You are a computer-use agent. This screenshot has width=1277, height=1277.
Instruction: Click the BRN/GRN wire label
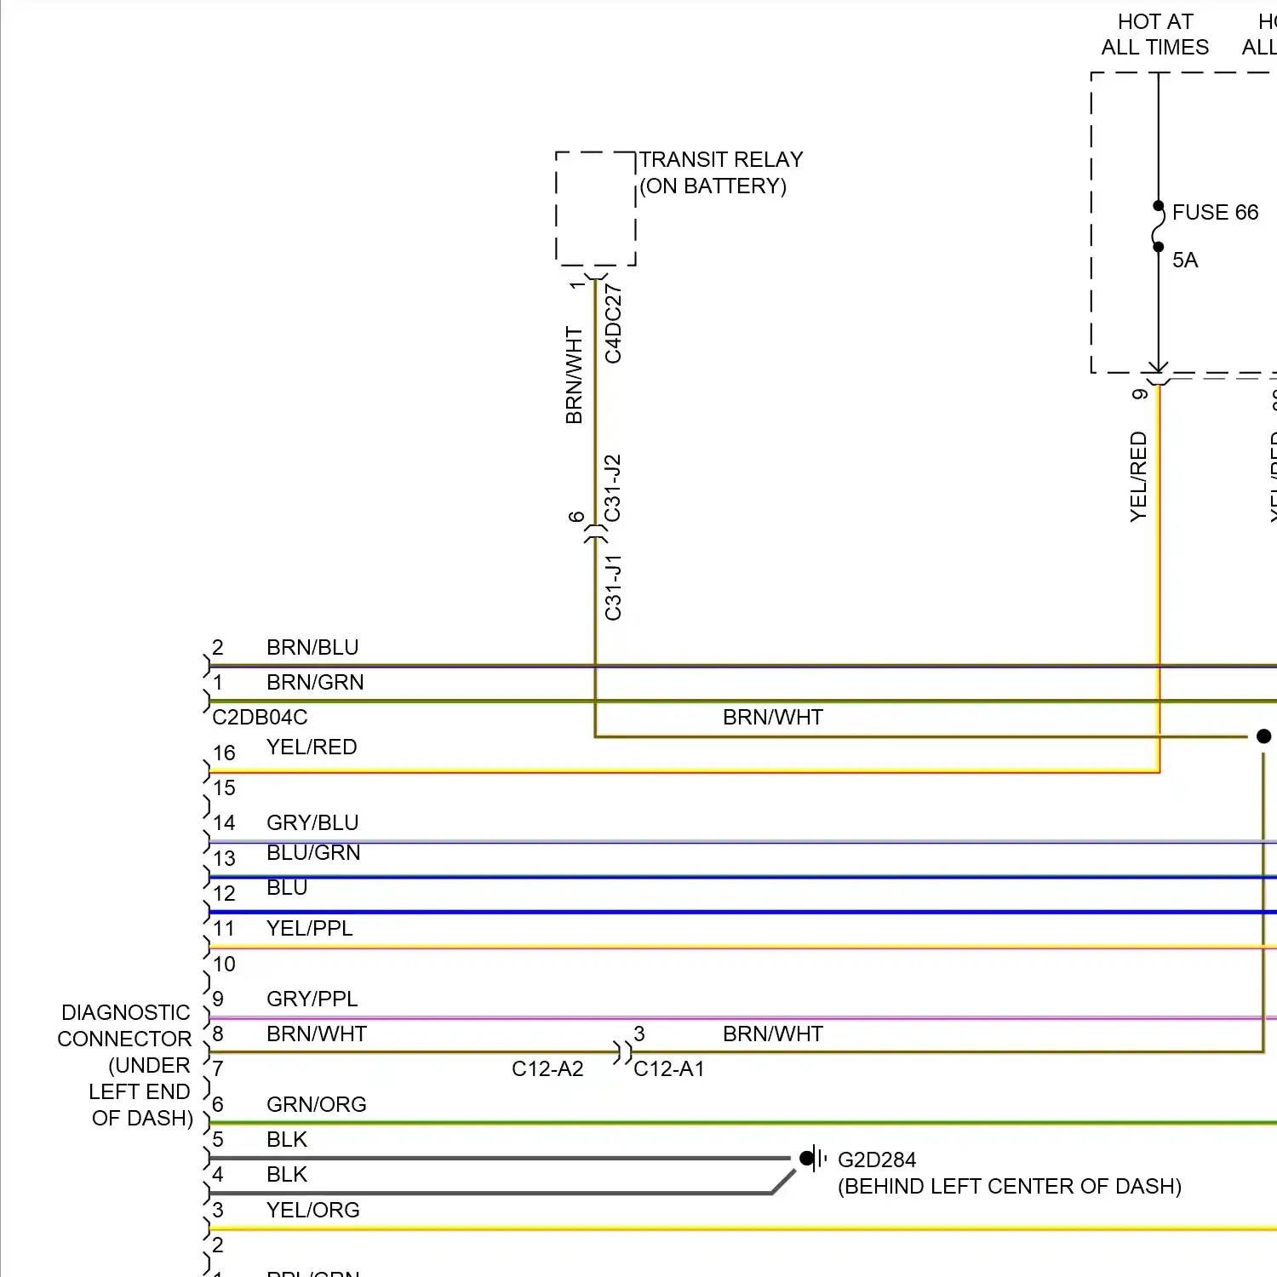pyautogui.click(x=315, y=683)
